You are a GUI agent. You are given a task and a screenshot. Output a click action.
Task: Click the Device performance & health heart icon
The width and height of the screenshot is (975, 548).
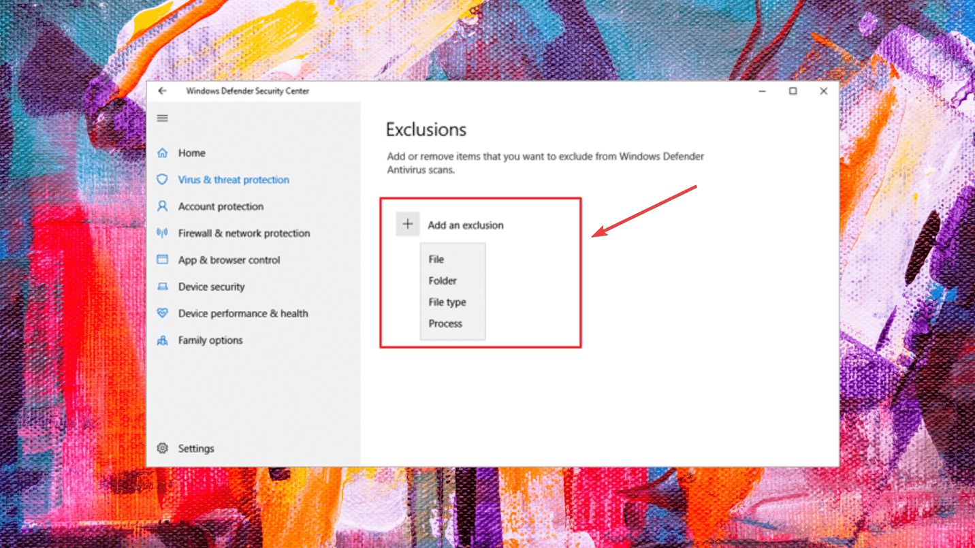coord(162,313)
